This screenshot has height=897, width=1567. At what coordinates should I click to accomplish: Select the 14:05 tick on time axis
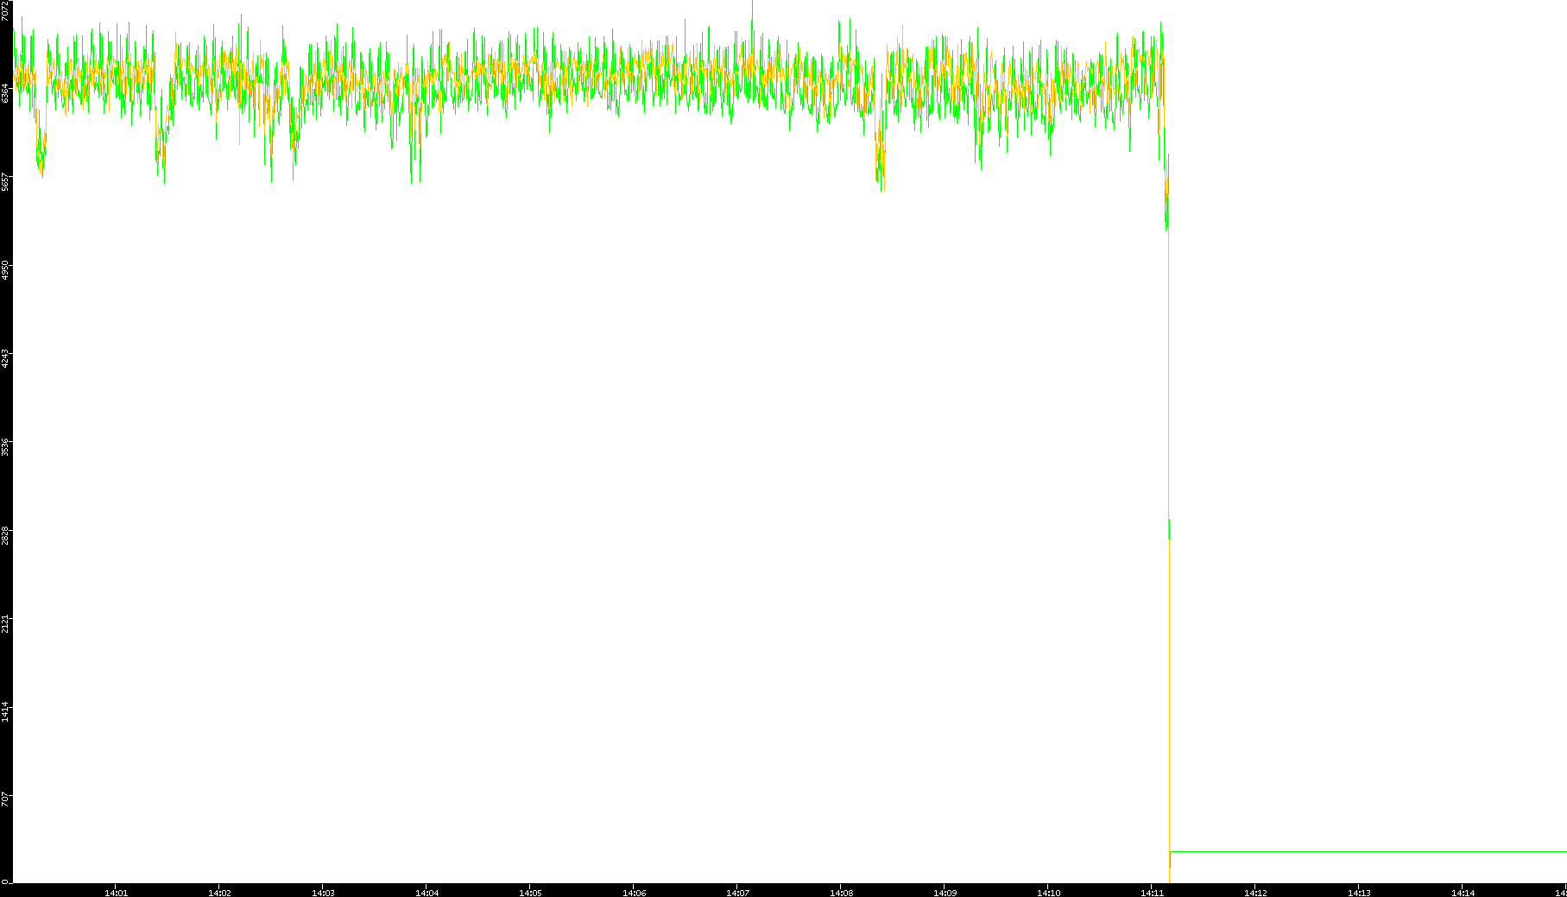click(530, 893)
